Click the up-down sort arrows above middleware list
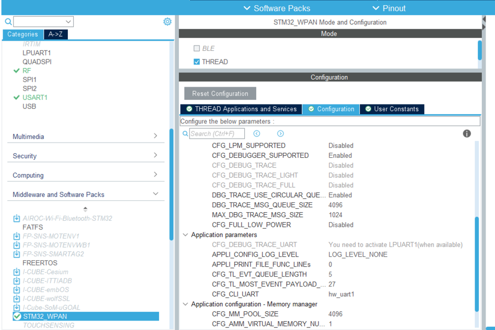This screenshot has height=330, width=495. pos(85,209)
